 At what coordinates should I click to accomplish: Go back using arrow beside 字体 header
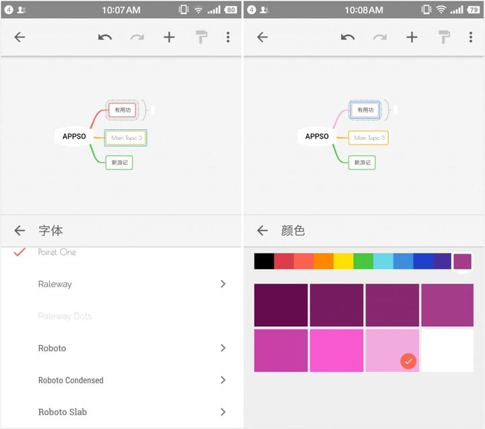click(x=20, y=231)
